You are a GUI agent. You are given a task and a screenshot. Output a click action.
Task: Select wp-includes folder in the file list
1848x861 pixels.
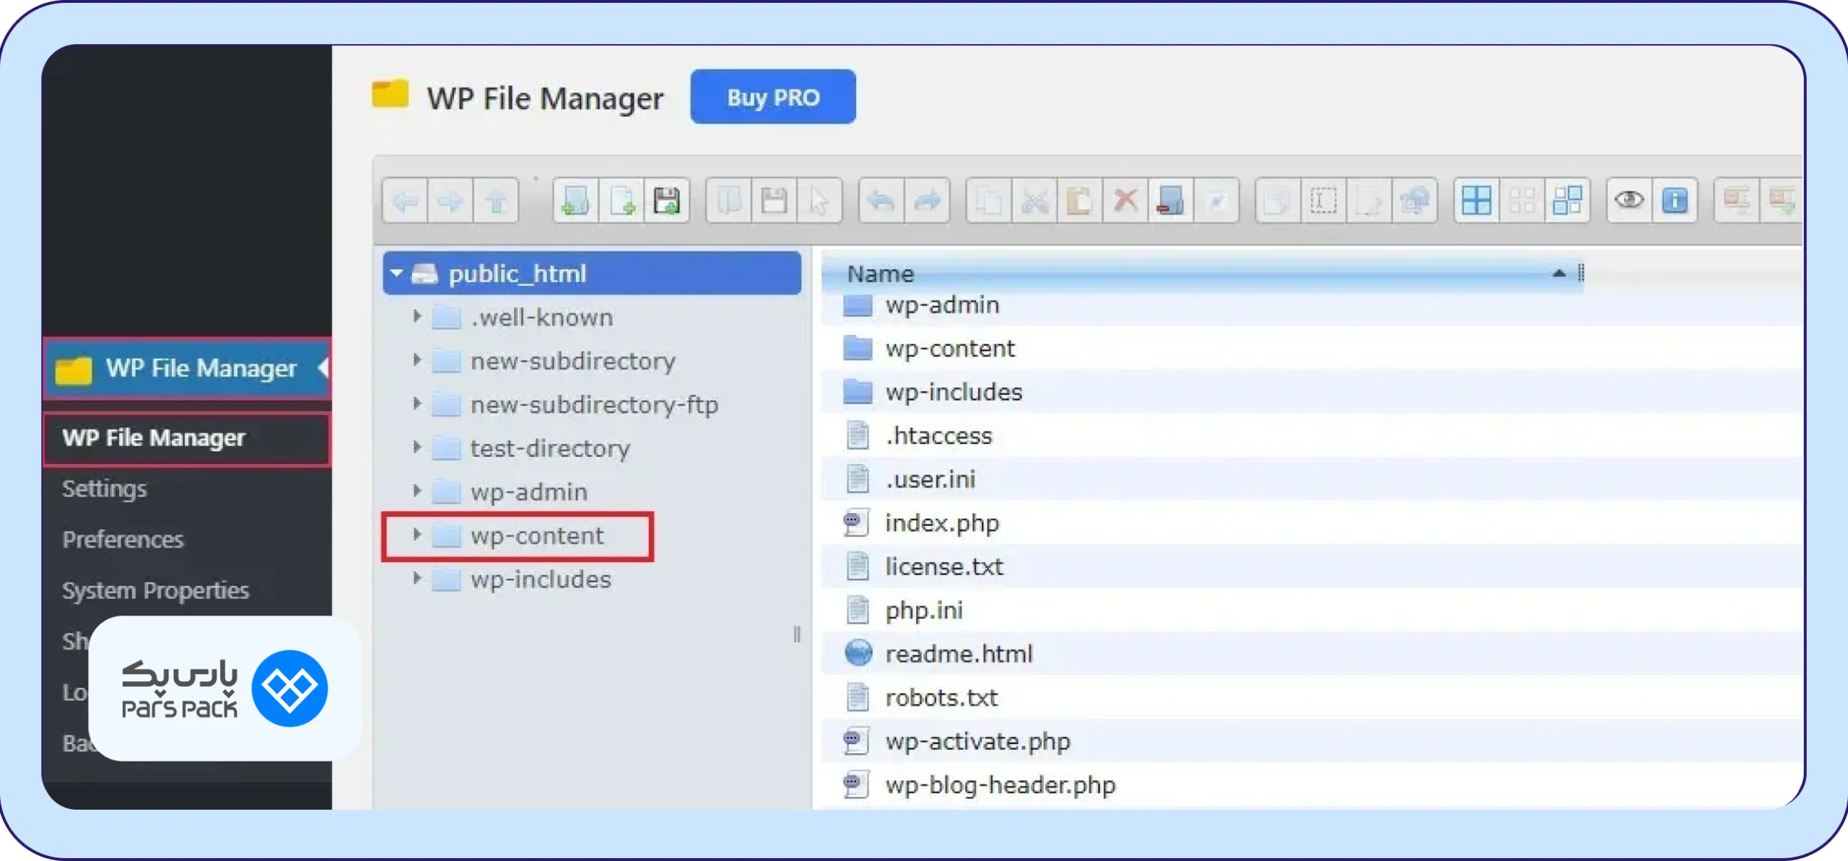pyautogui.click(x=1311, y=392)
